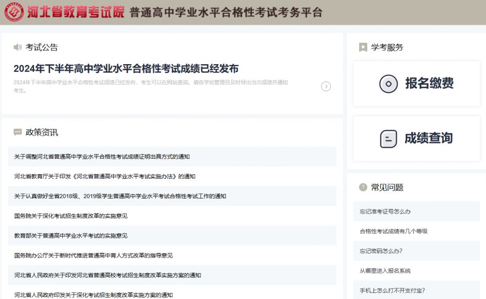Click the 考试公告 section heading
This screenshot has height=299, width=486.
tap(41, 47)
